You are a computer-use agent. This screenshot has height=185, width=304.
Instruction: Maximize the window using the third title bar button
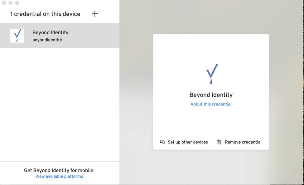17,3
